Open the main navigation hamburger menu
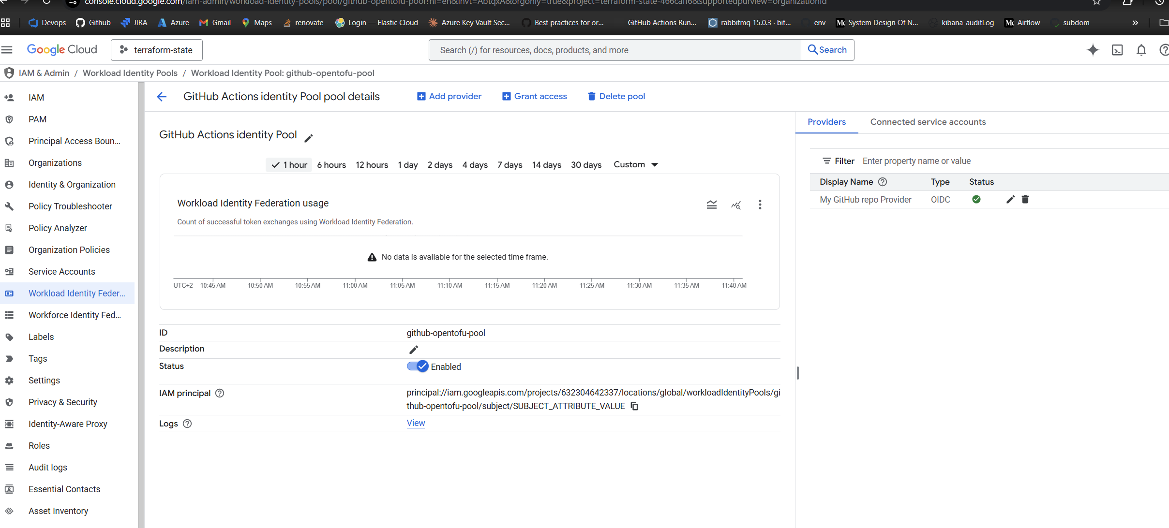1169x528 pixels. point(7,50)
